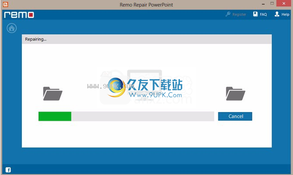293x175 pixels.
Task: Cancel the repair process
Action: [235, 116]
